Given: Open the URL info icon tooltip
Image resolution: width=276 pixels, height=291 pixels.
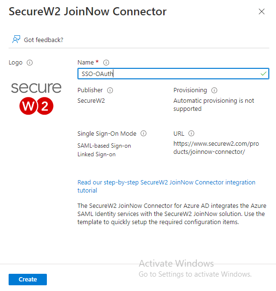Looking at the screenshot, I should (x=191, y=133).
